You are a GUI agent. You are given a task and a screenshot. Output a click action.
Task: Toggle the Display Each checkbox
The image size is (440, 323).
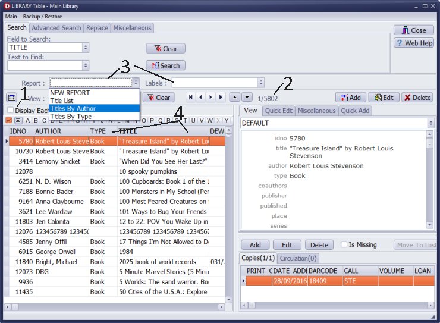[x=10, y=110]
